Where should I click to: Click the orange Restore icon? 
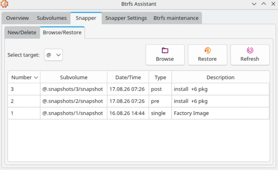pyautogui.click(x=207, y=50)
